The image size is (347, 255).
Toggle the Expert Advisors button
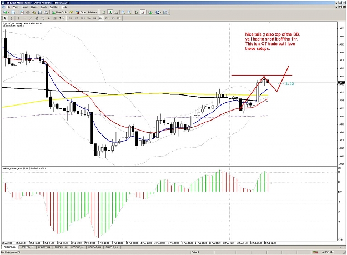point(86,12)
